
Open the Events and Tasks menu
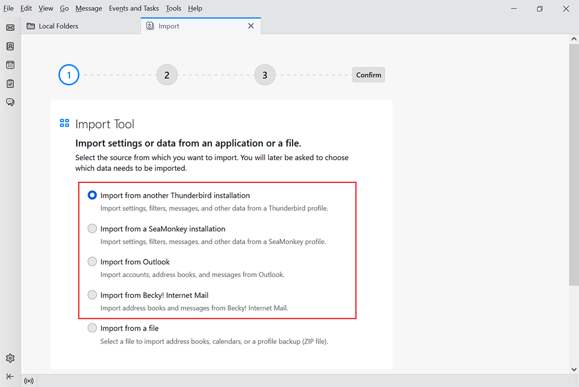(134, 8)
